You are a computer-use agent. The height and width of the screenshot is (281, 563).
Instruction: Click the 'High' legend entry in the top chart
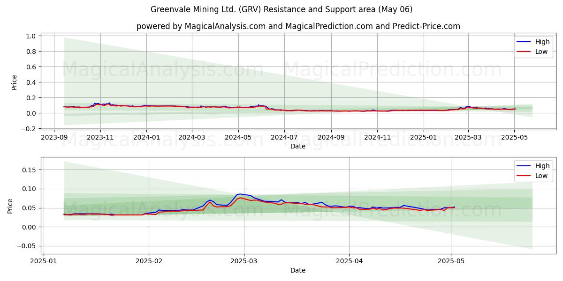pyautogui.click(x=534, y=42)
